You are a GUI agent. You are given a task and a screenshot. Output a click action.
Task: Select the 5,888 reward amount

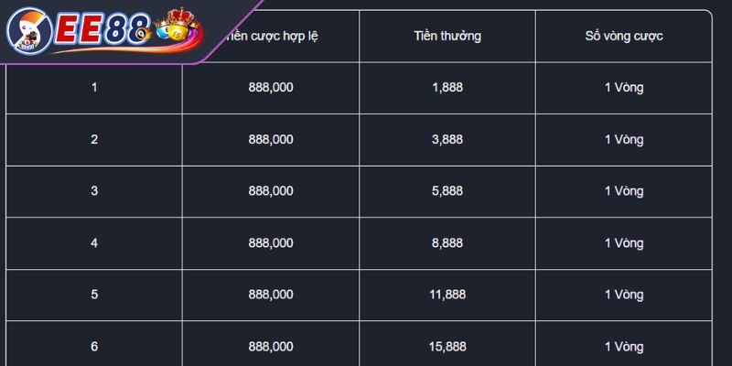point(447,191)
